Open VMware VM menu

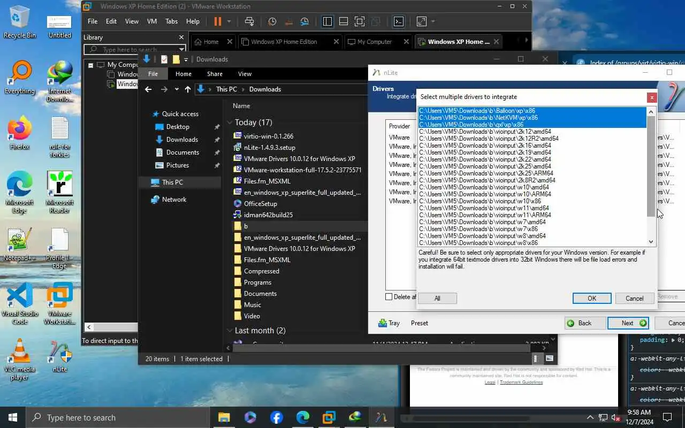coord(152,21)
